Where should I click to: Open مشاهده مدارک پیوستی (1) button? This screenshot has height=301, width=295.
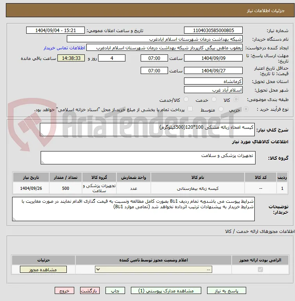pos(166,291)
